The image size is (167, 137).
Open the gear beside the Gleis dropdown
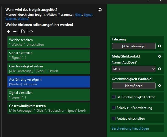pos(160,69)
